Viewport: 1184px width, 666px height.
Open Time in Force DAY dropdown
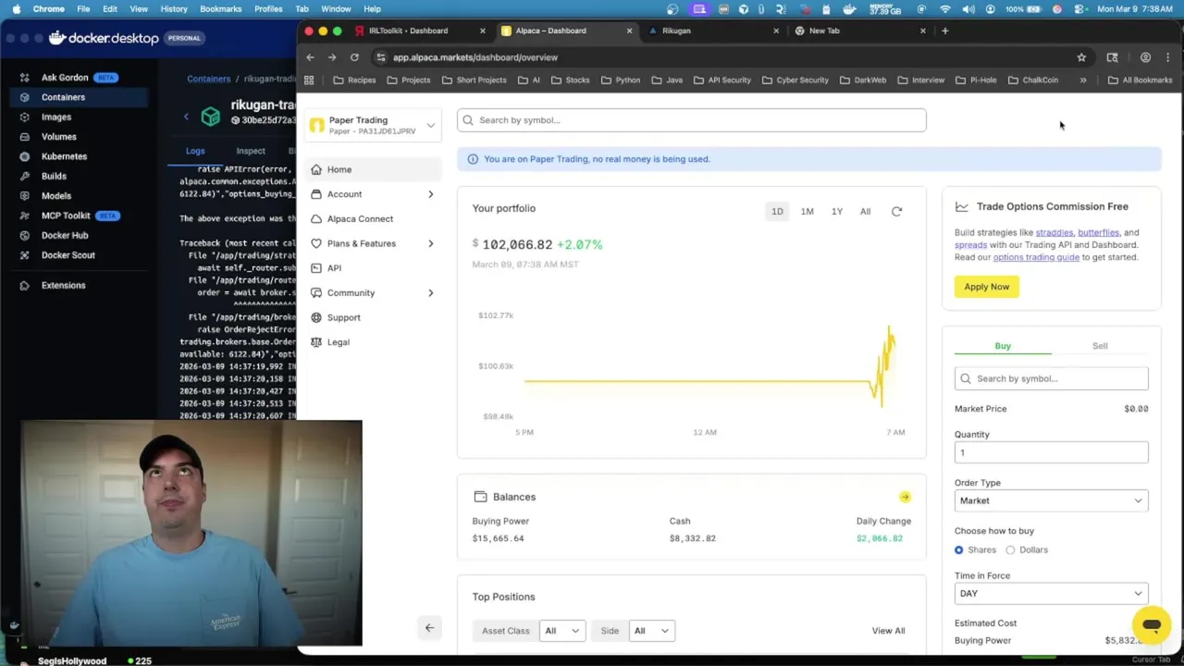(1051, 594)
